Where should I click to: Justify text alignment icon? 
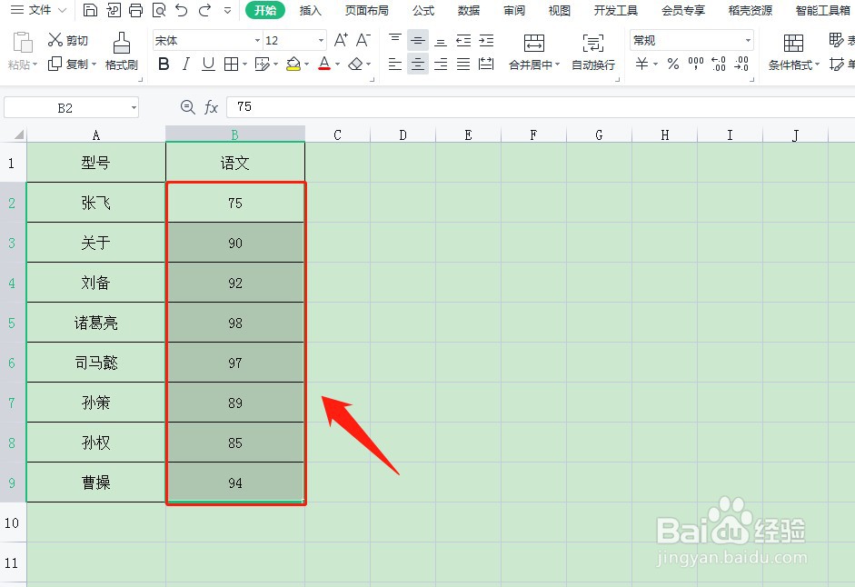point(463,64)
